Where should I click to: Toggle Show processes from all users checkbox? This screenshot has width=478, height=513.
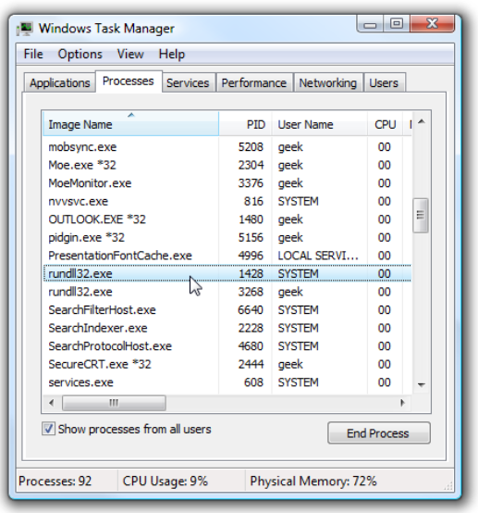pos(48,429)
